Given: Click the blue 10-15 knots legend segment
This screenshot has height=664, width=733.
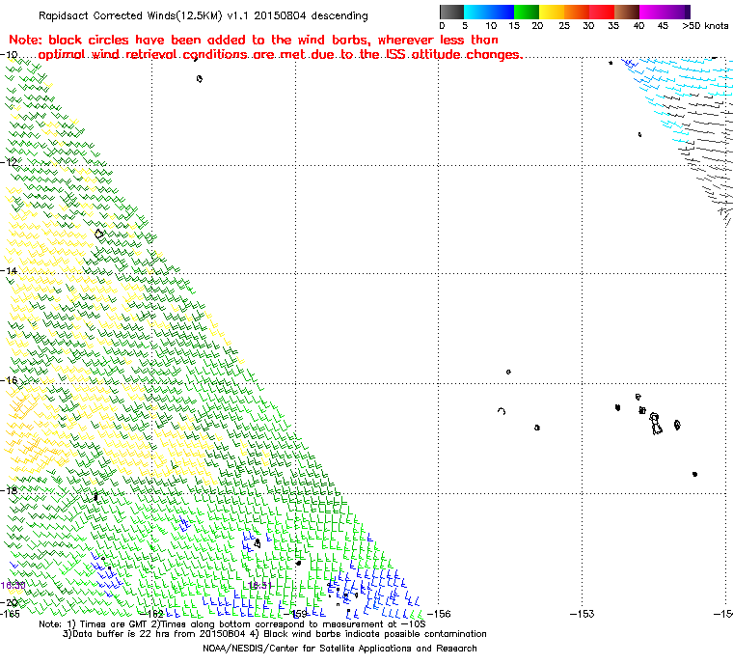Looking at the screenshot, I should point(502,12).
